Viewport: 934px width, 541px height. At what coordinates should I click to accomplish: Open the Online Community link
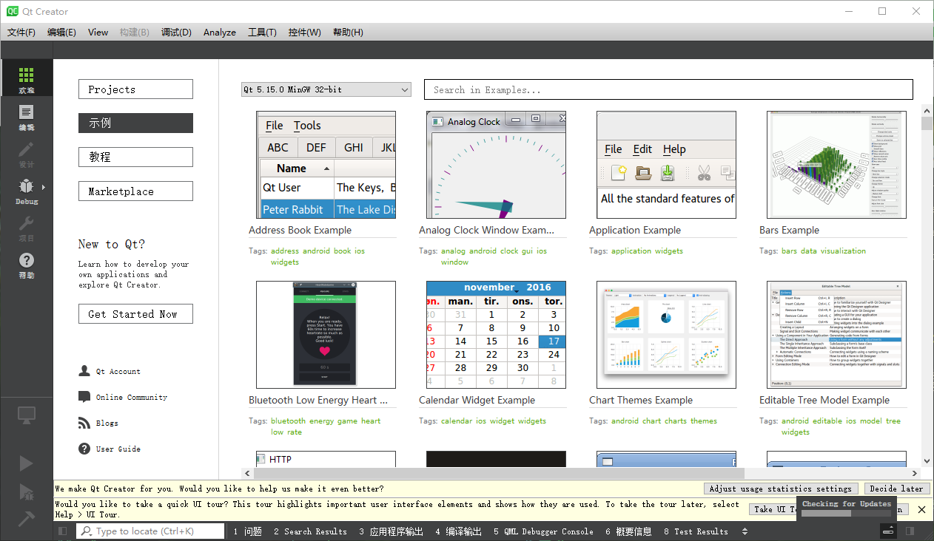[132, 398]
